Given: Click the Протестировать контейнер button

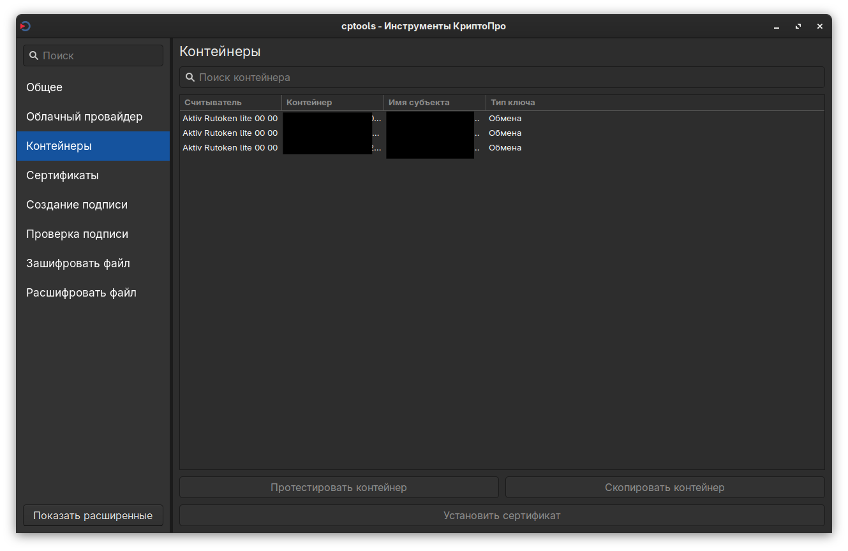Looking at the screenshot, I should click(339, 487).
